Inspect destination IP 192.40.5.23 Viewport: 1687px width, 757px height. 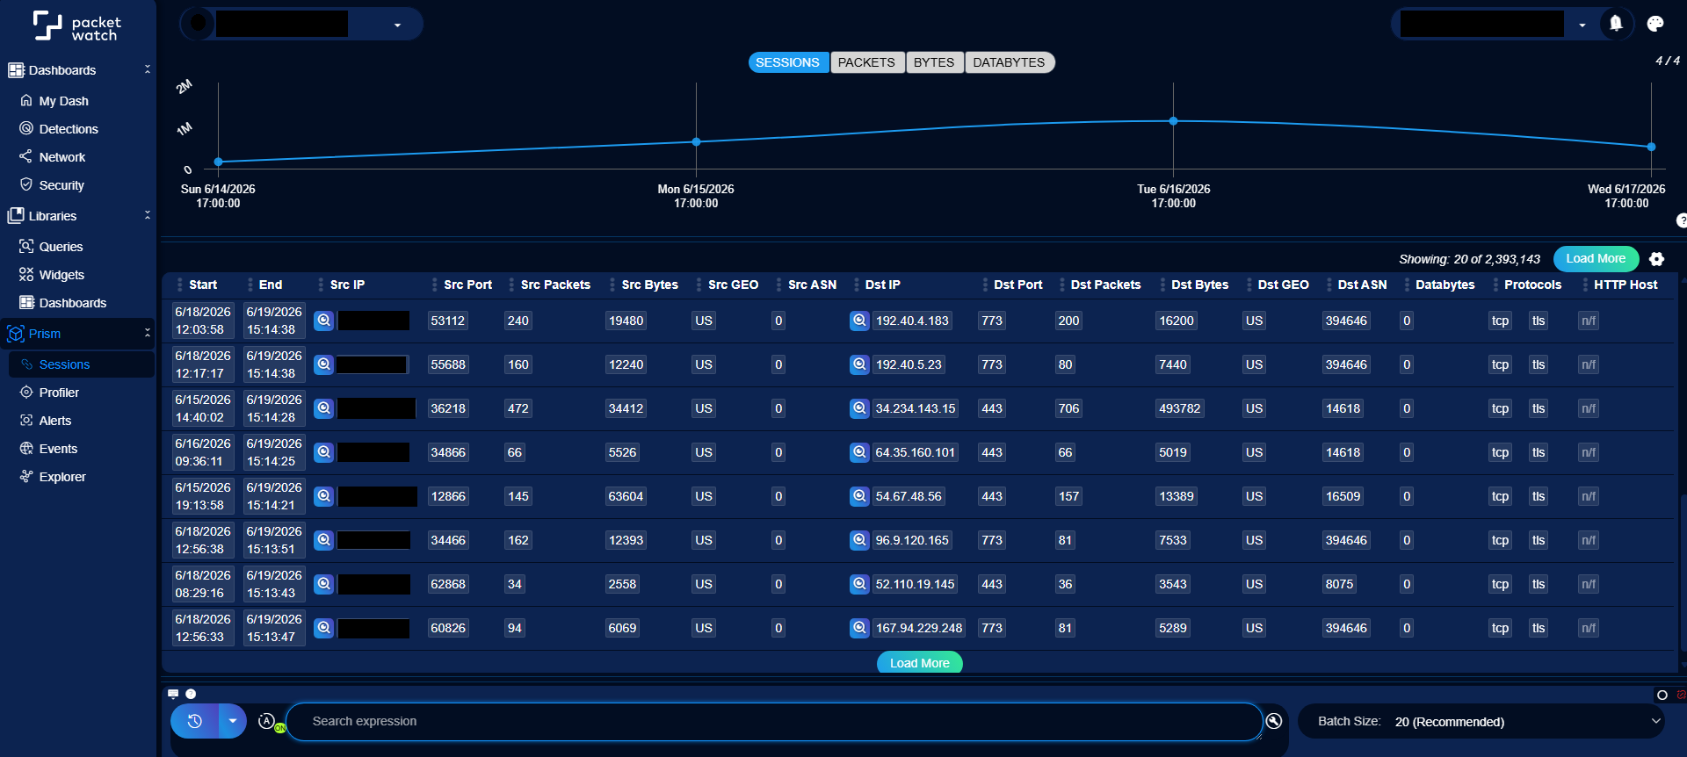[859, 364]
